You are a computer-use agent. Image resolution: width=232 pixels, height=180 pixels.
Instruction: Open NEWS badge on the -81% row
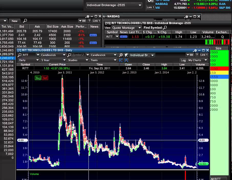pyautogui.click(x=93, y=35)
